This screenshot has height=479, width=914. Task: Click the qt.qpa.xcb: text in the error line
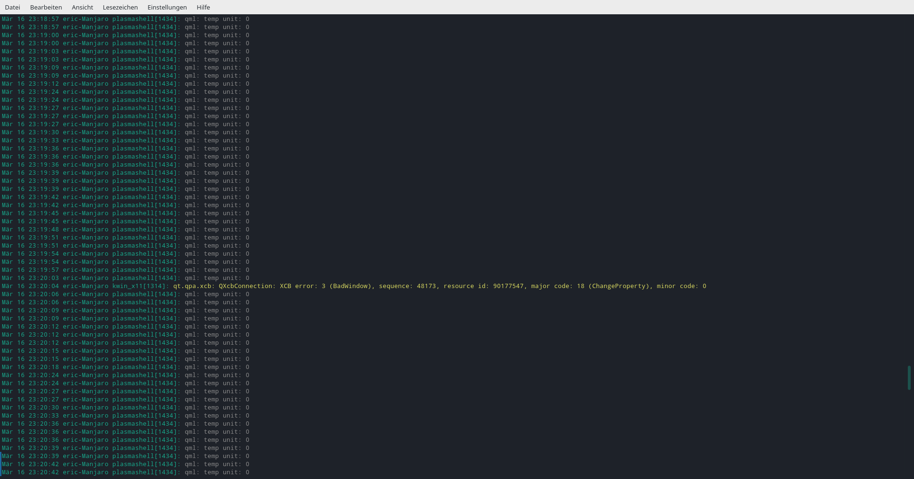(194, 286)
